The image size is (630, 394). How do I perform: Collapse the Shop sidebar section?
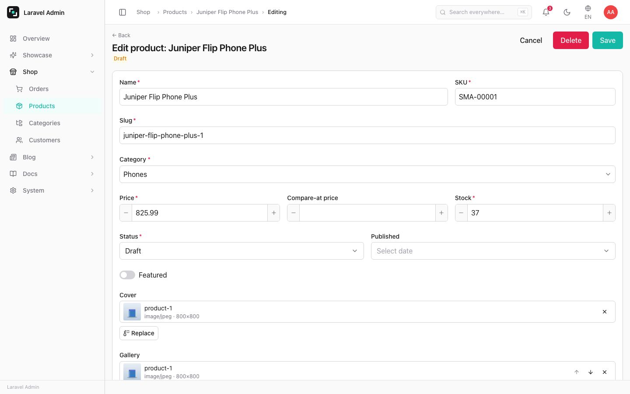(x=52, y=72)
